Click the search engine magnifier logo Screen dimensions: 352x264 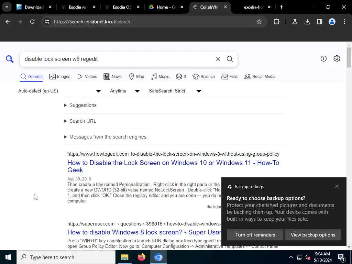tap(10, 59)
